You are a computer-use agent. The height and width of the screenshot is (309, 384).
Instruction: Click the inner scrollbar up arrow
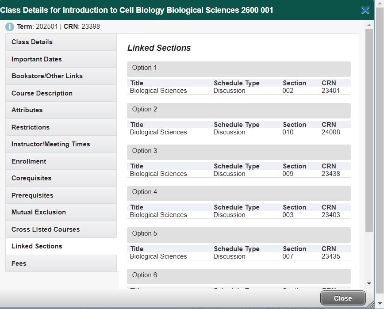coord(369,25)
